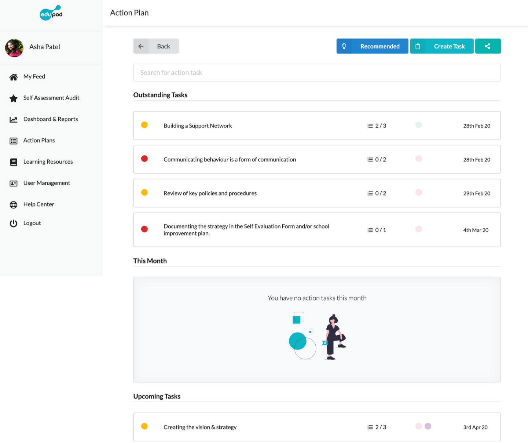Image resolution: width=528 pixels, height=443 pixels.
Task: Click the share icon button
Action: click(x=487, y=46)
